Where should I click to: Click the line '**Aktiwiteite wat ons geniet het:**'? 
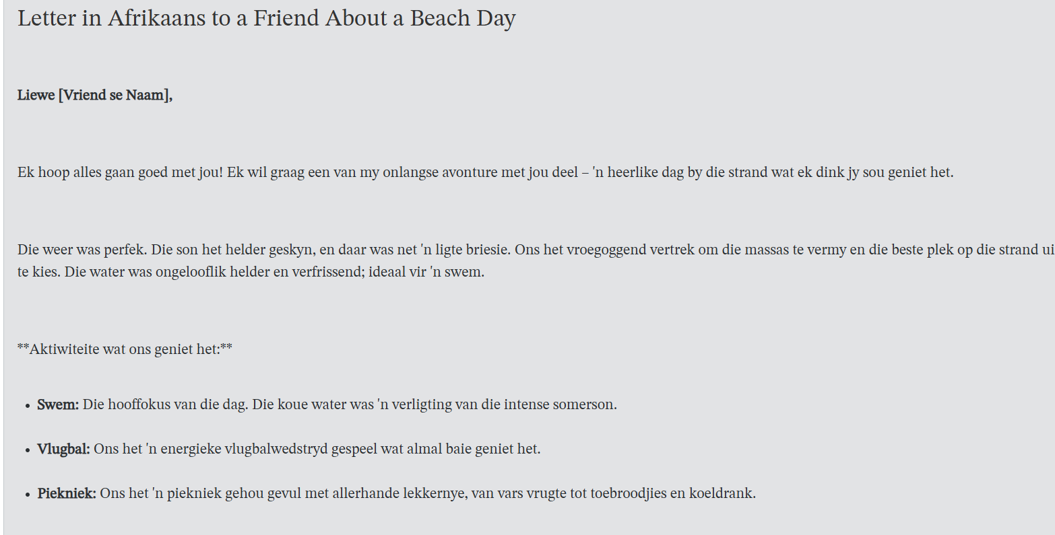[x=125, y=349]
